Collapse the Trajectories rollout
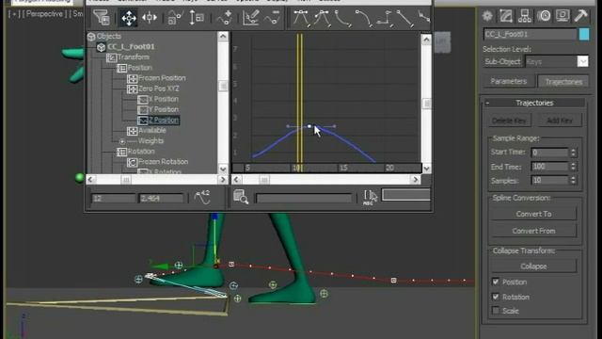This screenshot has width=602, height=339. coord(534,103)
